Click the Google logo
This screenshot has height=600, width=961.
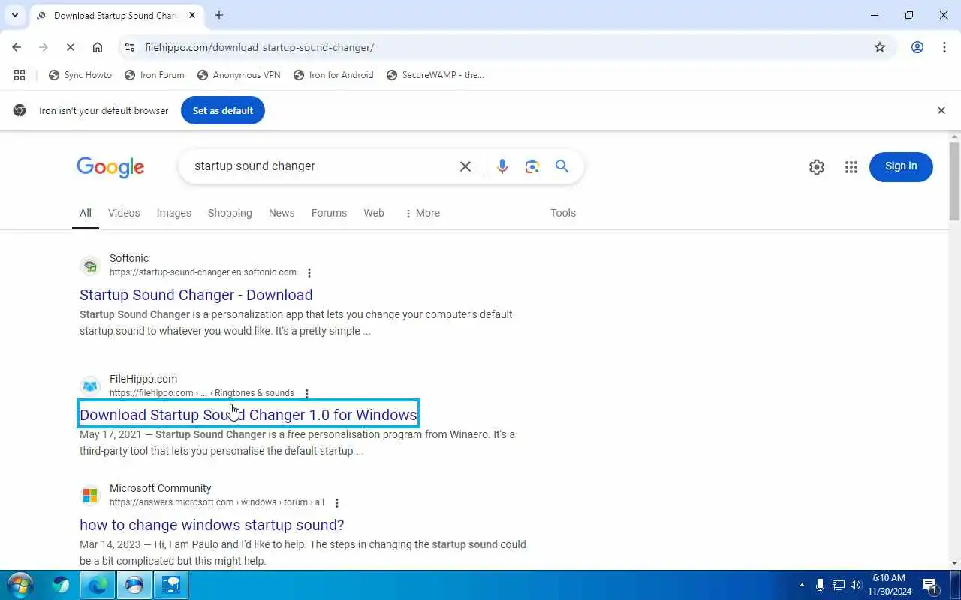110,167
